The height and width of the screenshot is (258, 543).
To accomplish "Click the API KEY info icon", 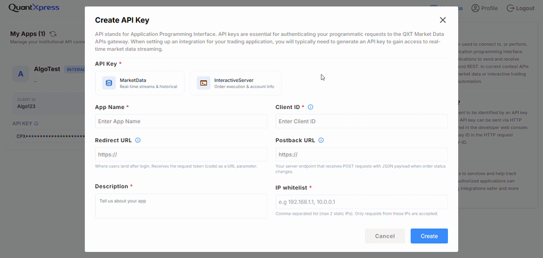I will click(37, 123).
